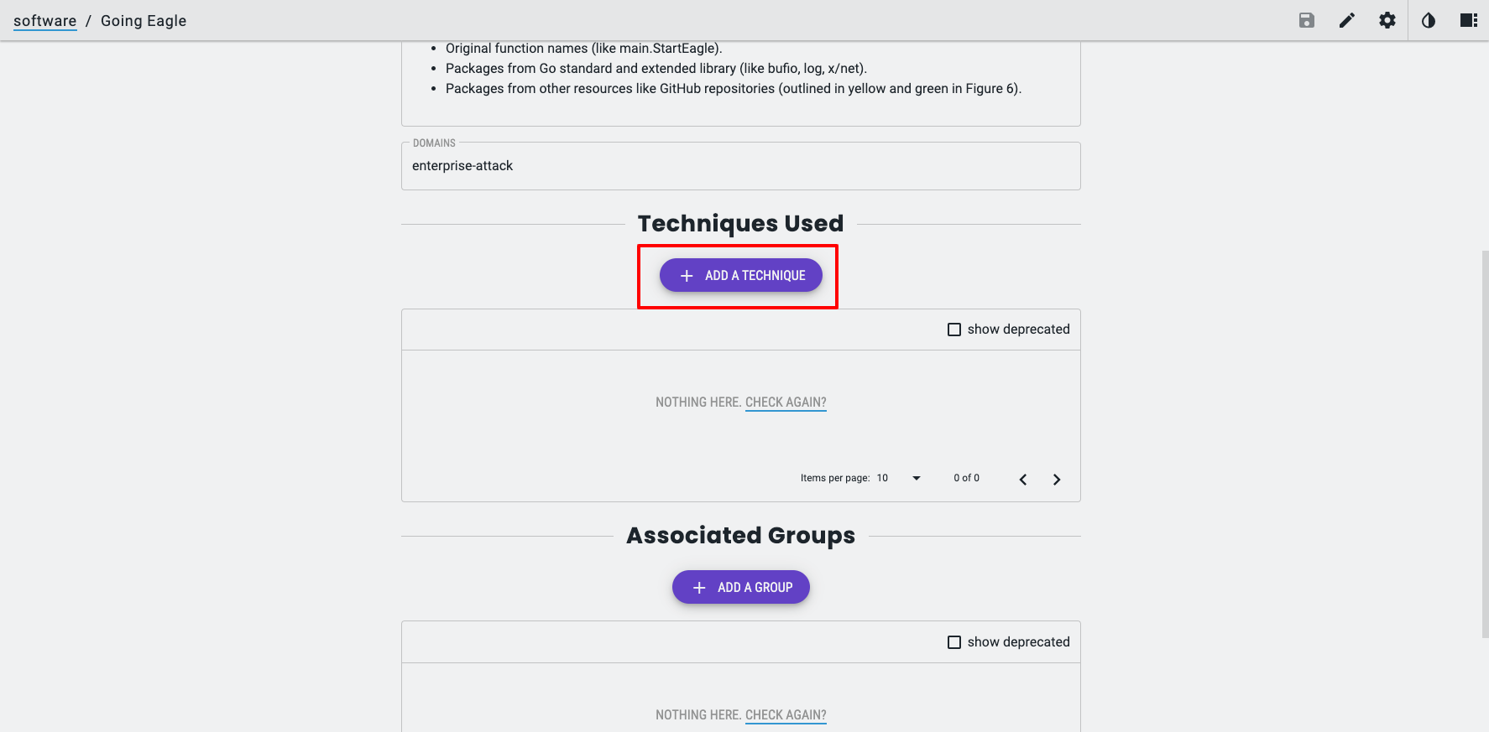Click Check Again link in Techniques table

click(786, 402)
